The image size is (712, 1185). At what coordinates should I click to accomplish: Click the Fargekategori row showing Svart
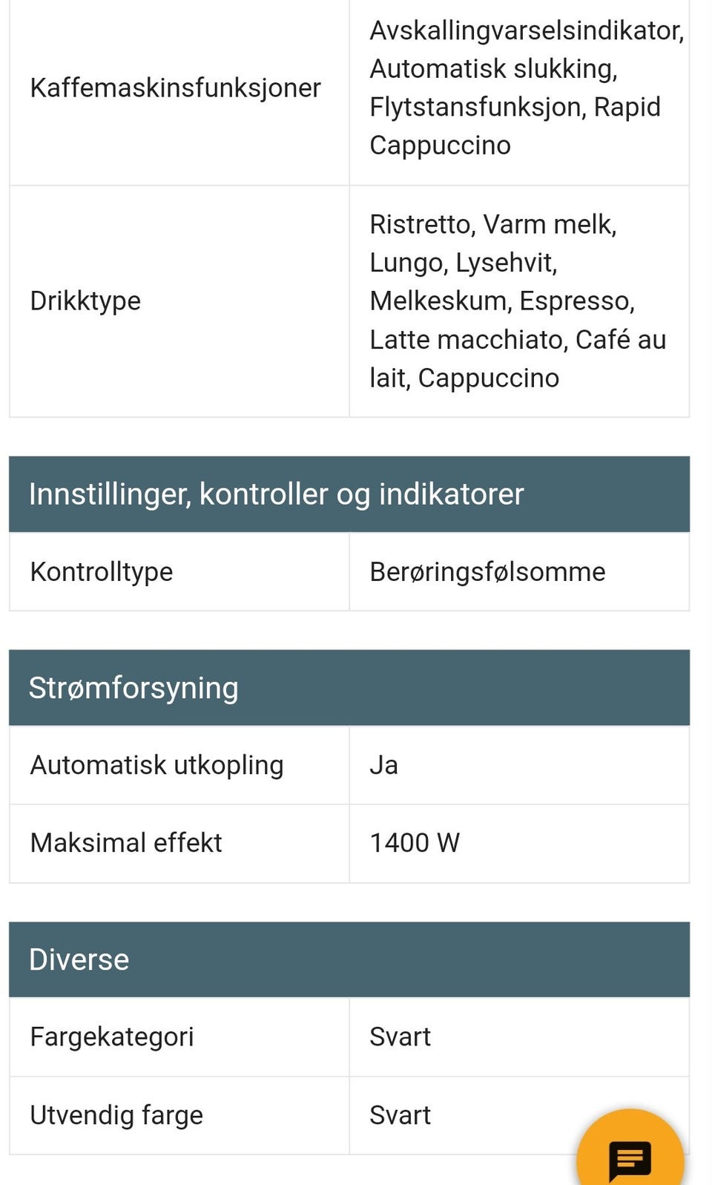113,1037
